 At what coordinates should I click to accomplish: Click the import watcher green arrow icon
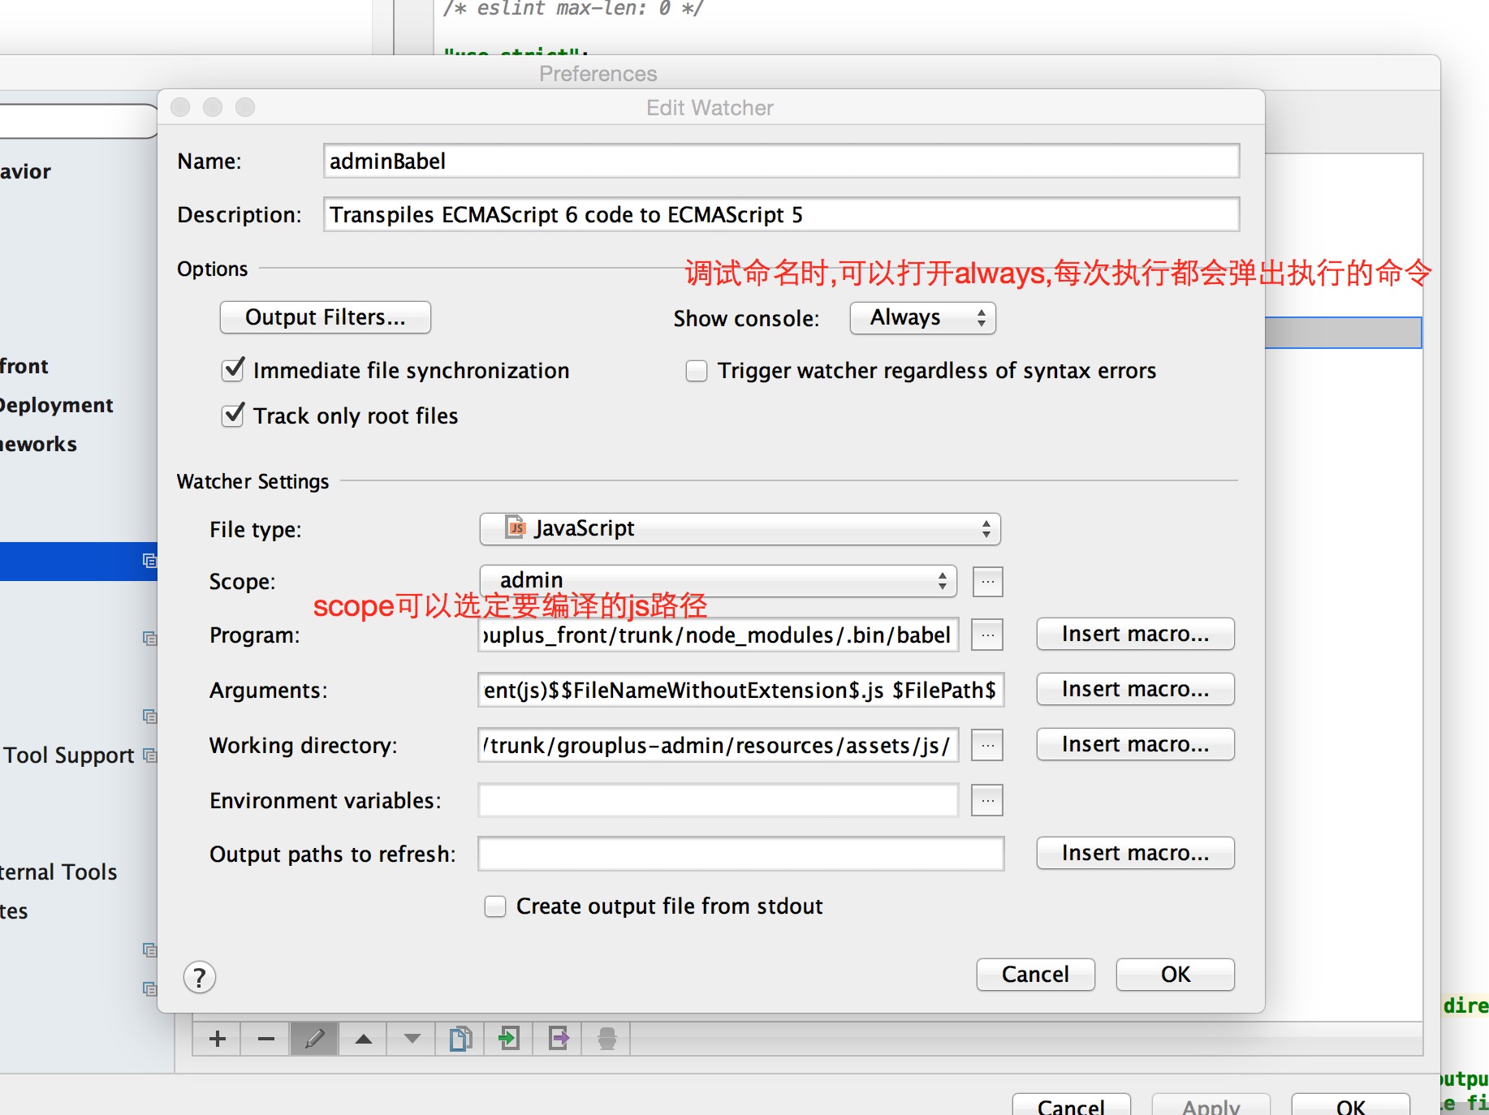pyautogui.click(x=509, y=1039)
